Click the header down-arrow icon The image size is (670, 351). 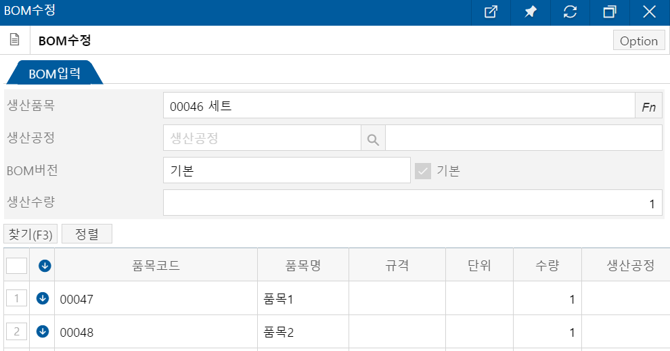[45, 266]
